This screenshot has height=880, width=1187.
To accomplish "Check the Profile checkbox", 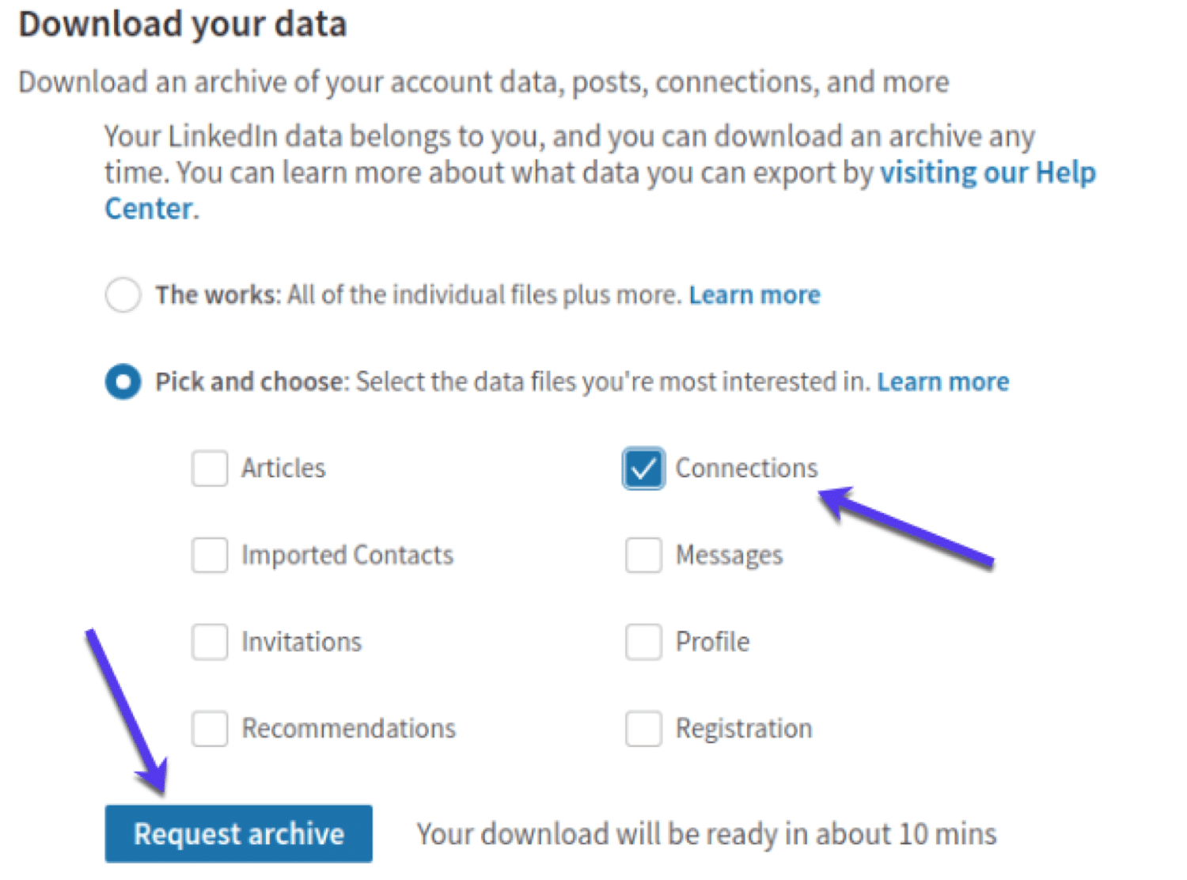I will 643,642.
